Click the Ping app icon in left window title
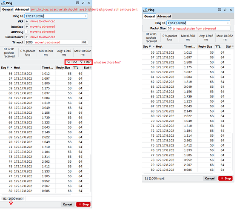Screen dimensions: 237x213 click(3, 3)
